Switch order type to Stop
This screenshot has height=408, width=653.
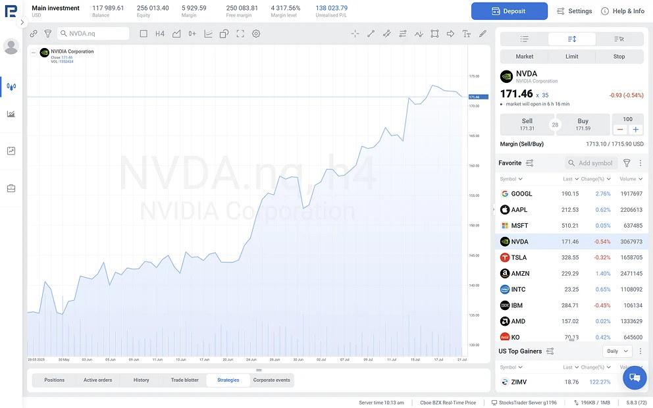(619, 57)
